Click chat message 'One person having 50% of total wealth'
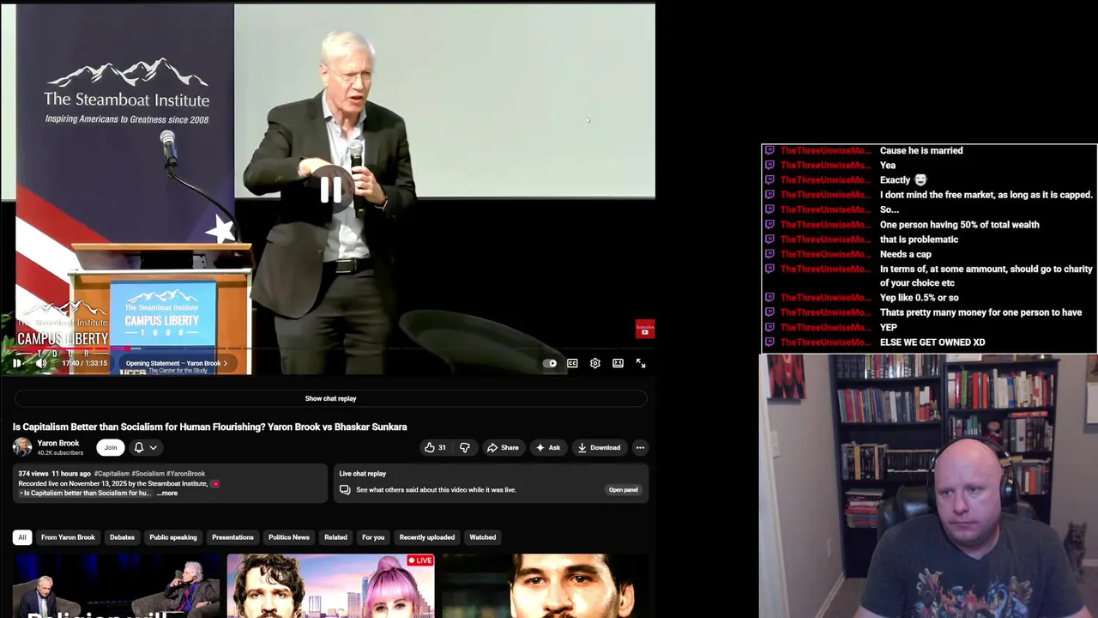 tap(959, 225)
